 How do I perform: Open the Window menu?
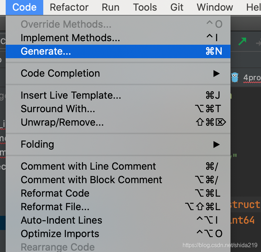point(215,7)
